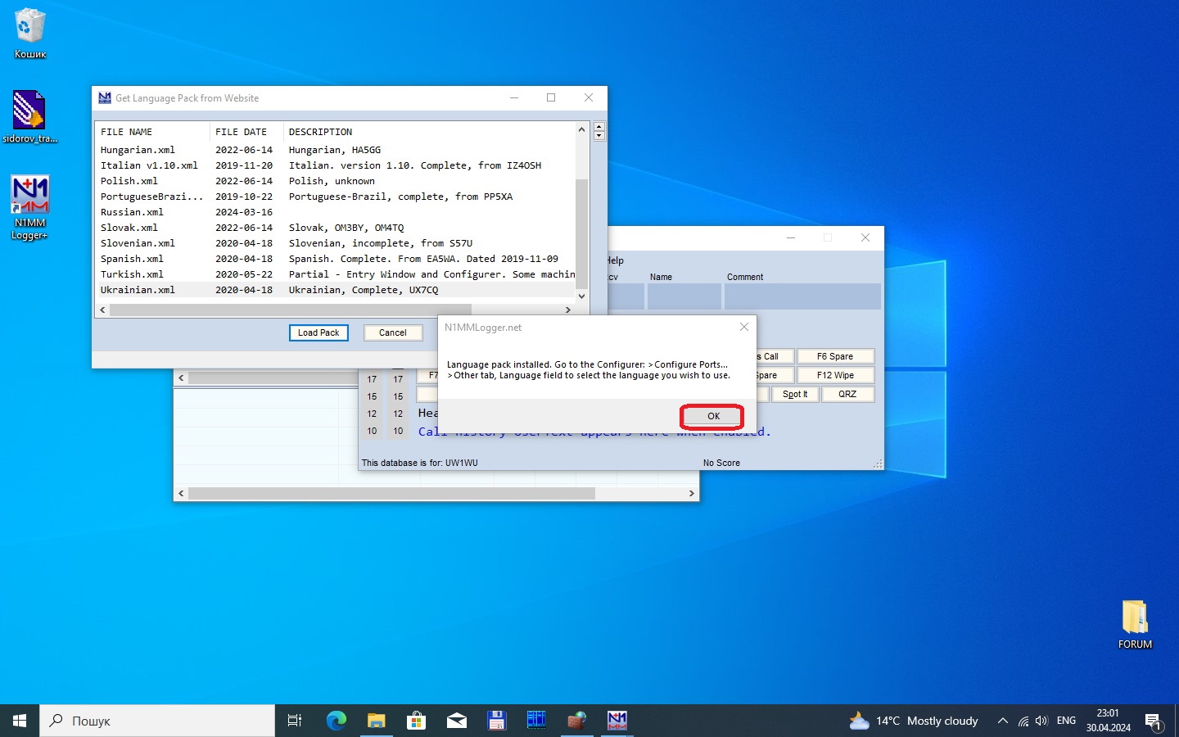The height and width of the screenshot is (737, 1179).
Task: Open the N1MM Logger+ desktop shortcut
Action: click(30, 207)
